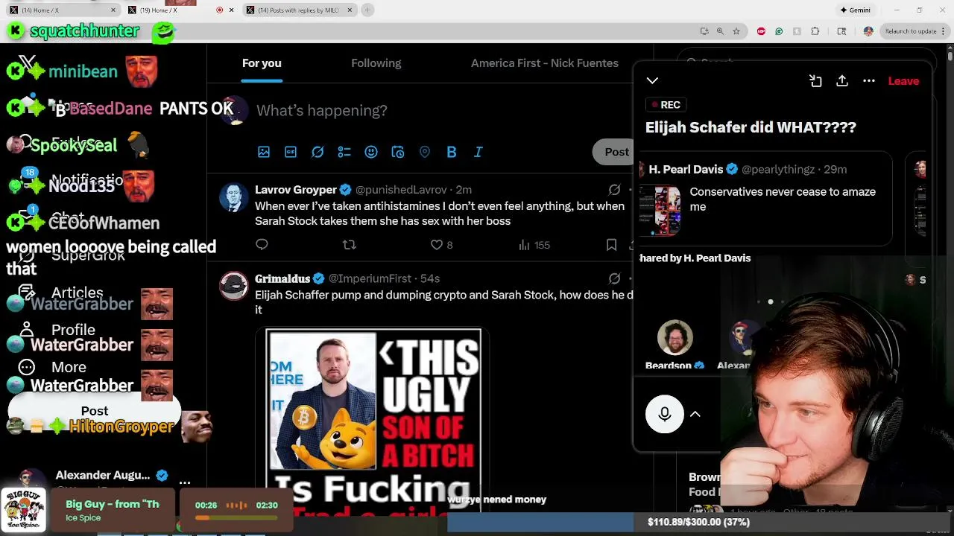954x536 pixels.
Task: Collapse the Space panel with down chevron
Action: pos(652,80)
